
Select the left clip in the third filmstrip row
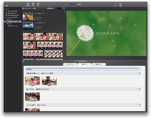pos(33,54)
